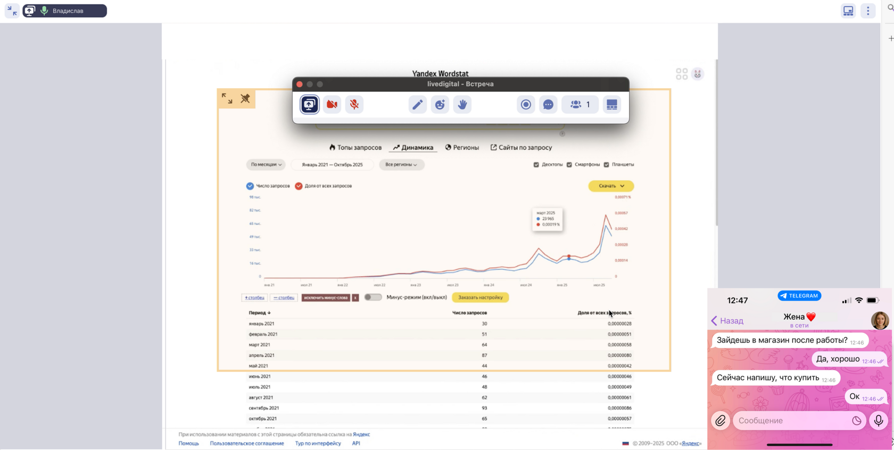The height and width of the screenshot is (450, 894).
Task: Select the pencil drawing tool
Action: point(418,105)
